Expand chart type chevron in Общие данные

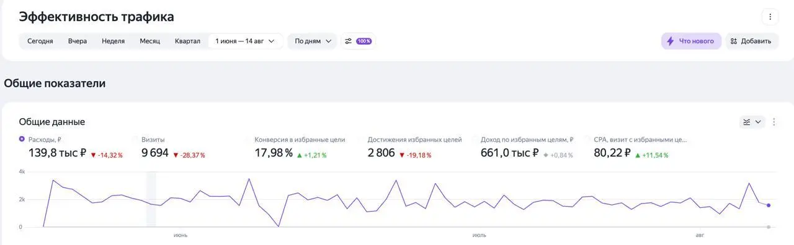click(x=758, y=122)
